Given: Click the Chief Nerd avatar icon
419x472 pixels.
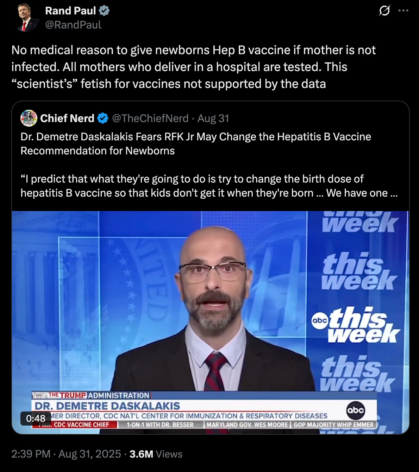Looking at the screenshot, I should click(29, 118).
